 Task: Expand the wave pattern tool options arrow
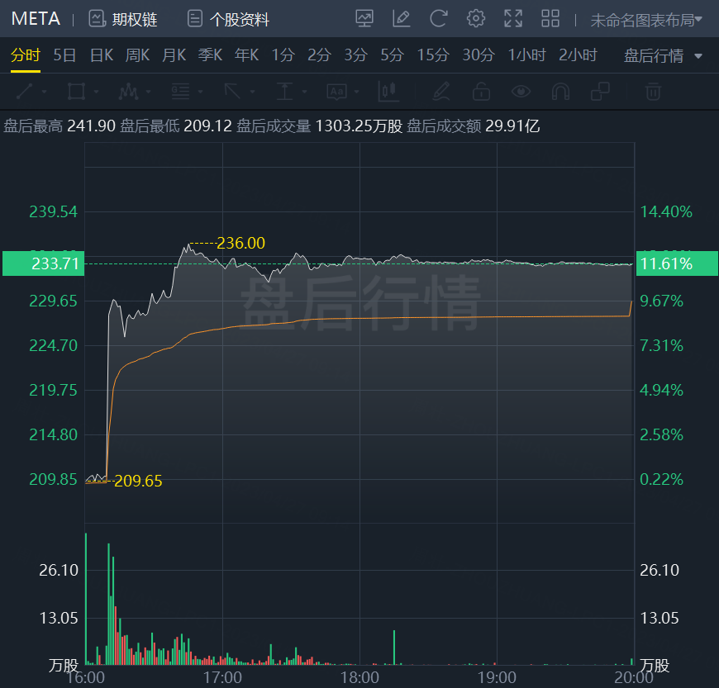pyautogui.click(x=148, y=92)
